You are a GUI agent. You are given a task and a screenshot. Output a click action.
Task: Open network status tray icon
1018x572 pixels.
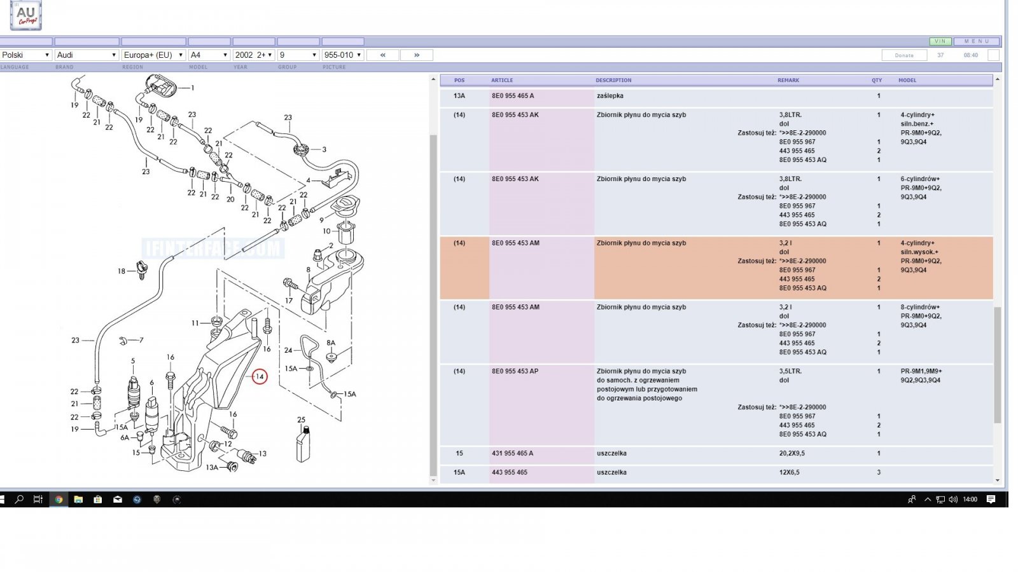pos(940,500)
